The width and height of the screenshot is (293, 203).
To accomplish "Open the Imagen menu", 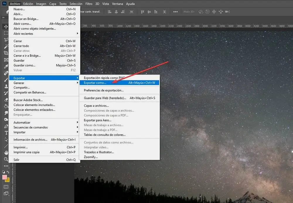I will coord(41,4).
